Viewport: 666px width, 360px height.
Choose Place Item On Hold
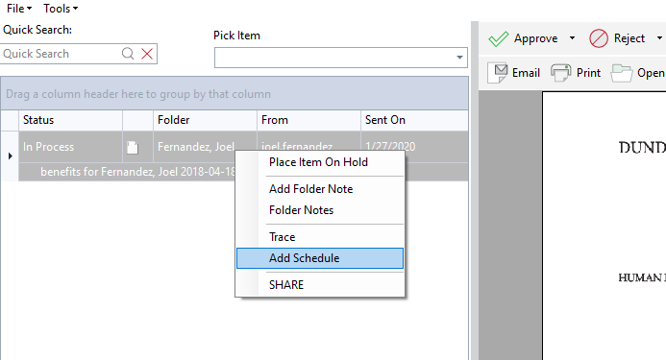(320, 162)
